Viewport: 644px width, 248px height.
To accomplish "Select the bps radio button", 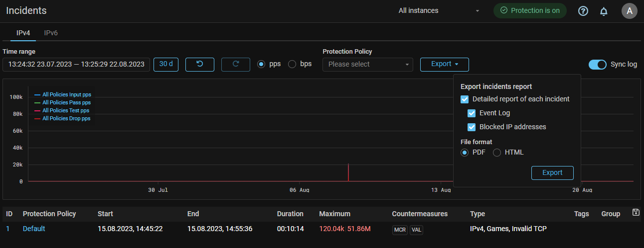I will [x=292, y=64].
